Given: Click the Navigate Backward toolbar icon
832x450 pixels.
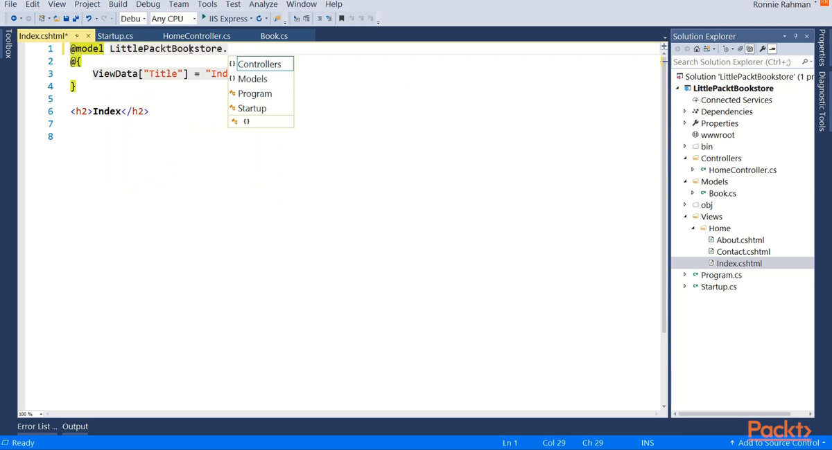Looking at the screenshot, I should (x=14, y=18).
